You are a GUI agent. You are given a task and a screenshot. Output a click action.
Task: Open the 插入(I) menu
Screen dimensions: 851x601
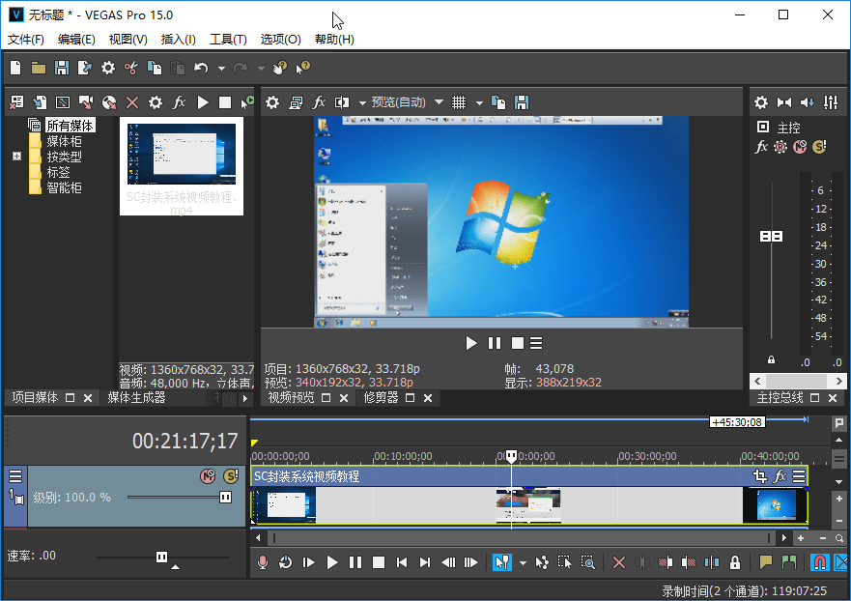pyautogui.click(x=178, y=39)
